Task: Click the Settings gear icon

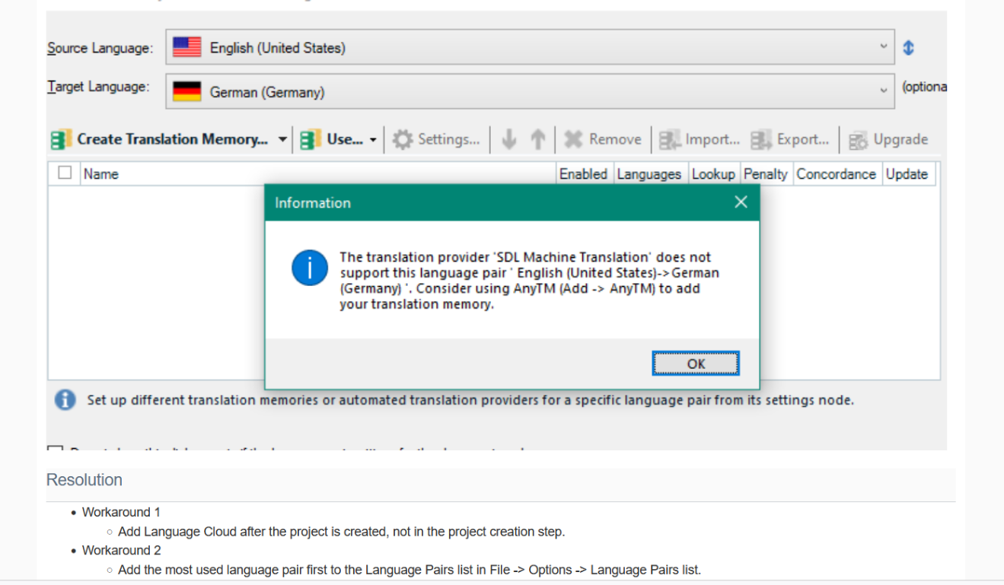Action: tap(403, 140)
